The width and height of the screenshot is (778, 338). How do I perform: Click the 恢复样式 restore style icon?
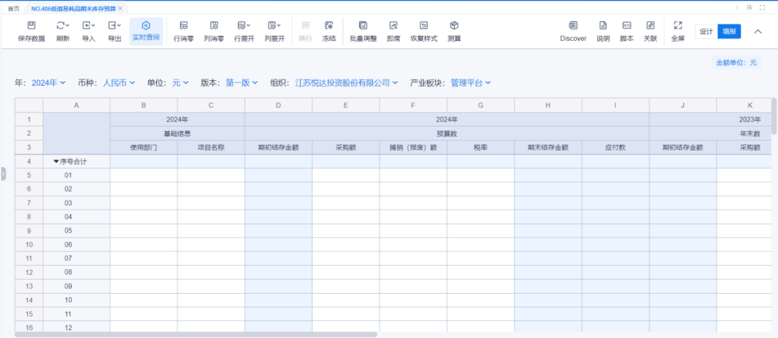424,26
